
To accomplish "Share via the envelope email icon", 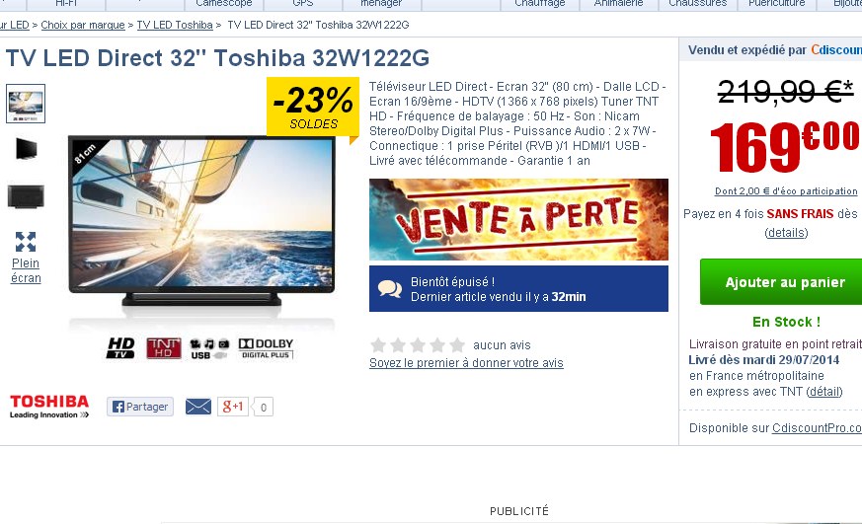I will coord(198,407).
